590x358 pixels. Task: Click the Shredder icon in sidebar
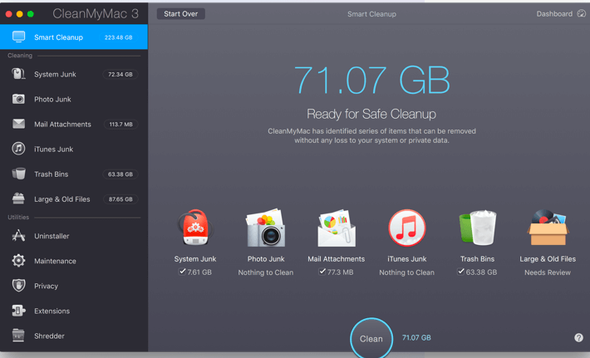pyautogui.click(x=18, y=336)
